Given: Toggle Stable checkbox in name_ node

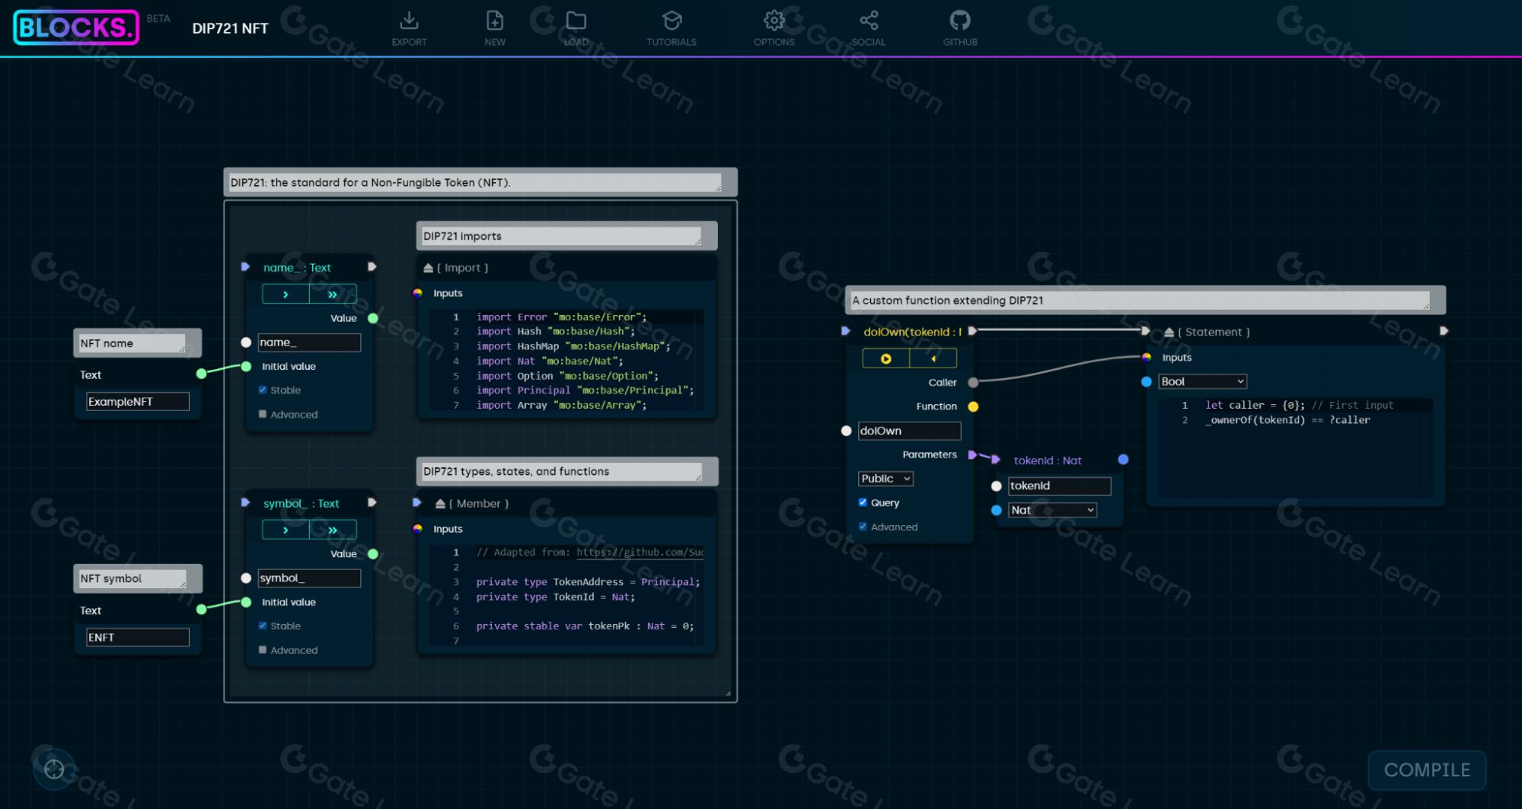Looking at the screenshot, I should coord(263,390).
